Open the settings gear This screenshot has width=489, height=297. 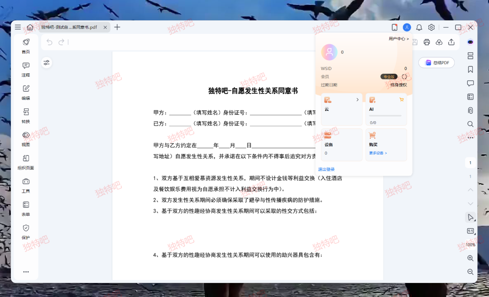tap(431, 28)
